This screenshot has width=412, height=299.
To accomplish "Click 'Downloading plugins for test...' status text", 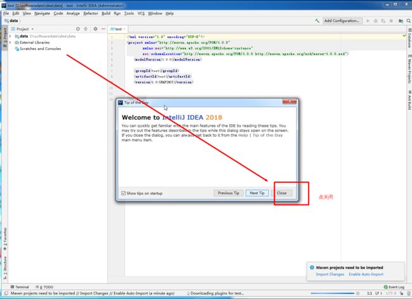I will point(217,293).
